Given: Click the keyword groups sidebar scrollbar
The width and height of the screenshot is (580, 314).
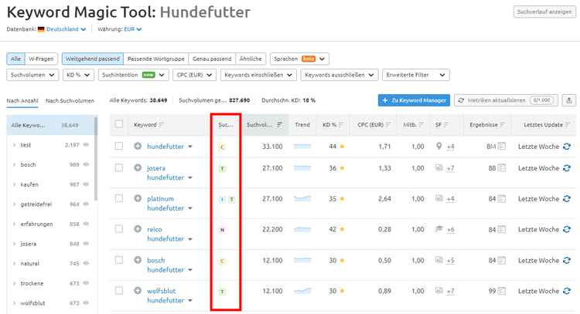Looking at the screenshot, I should 96,159.
